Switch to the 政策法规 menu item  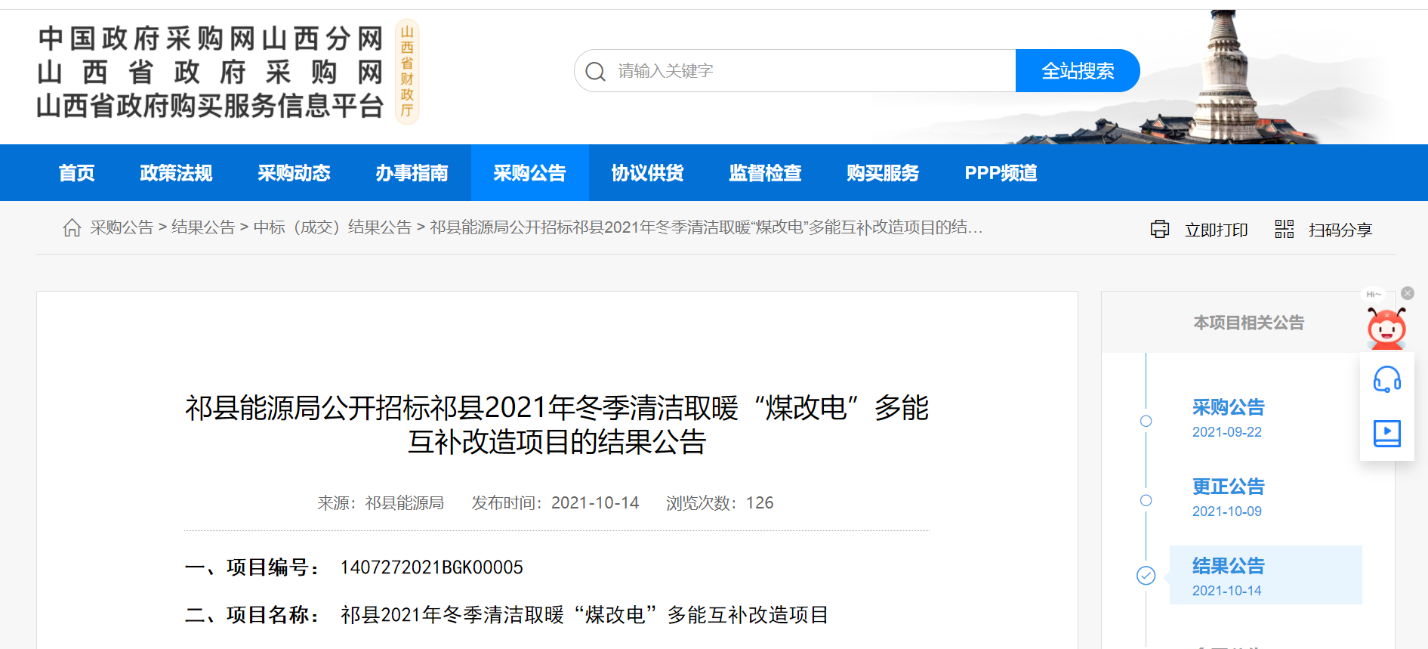tap(176, 173)
